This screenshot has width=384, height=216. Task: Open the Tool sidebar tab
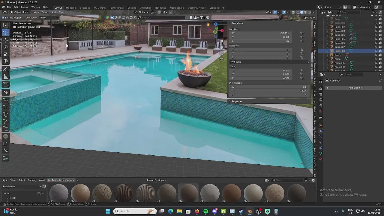coord(314,34)
